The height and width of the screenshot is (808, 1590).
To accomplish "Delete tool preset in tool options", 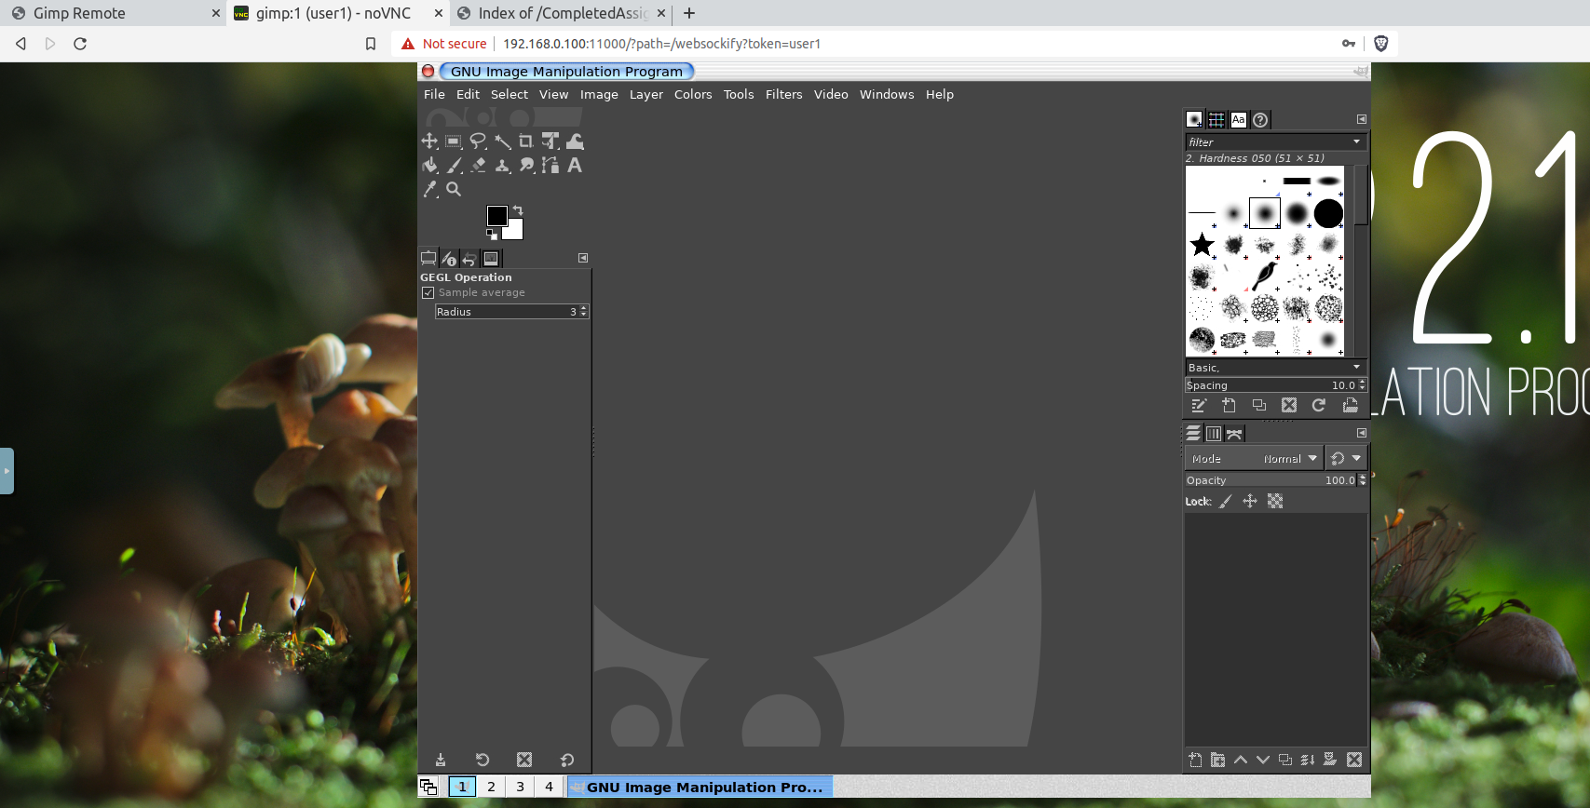I will pyautogui.click(x=524, y=760).
